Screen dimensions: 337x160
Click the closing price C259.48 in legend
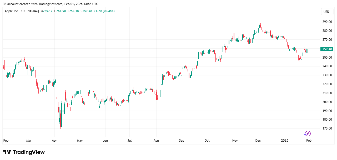click(86, 11)
